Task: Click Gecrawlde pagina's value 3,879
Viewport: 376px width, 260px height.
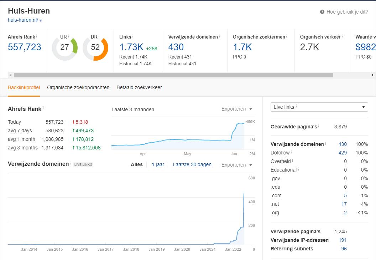Action: click(340, 127)
